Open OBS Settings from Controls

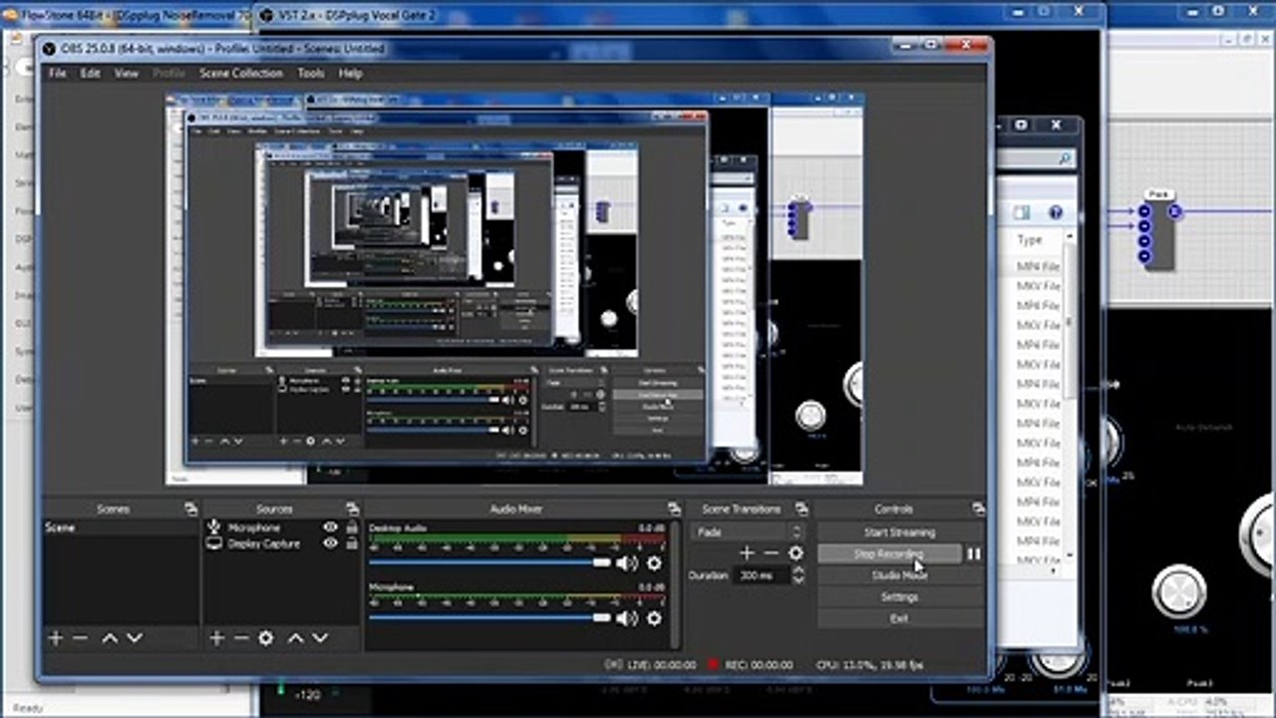coord(899,596)
